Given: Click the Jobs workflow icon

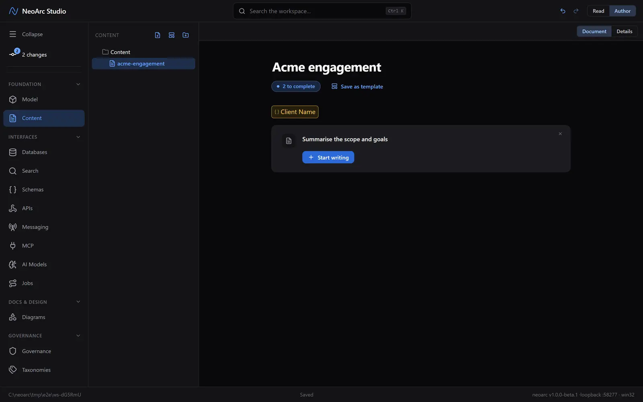Looking at the screenshot, I should point(13,283).
